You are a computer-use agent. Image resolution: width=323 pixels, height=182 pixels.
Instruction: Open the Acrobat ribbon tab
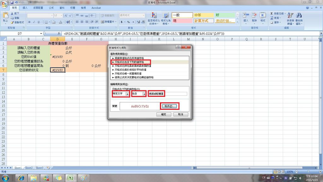[x=96, y=8]
